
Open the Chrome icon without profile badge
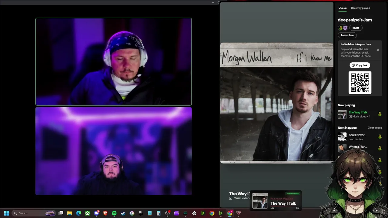point(212,213)
